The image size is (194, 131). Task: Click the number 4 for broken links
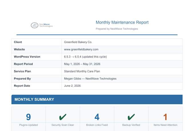[x=97, y=117]
